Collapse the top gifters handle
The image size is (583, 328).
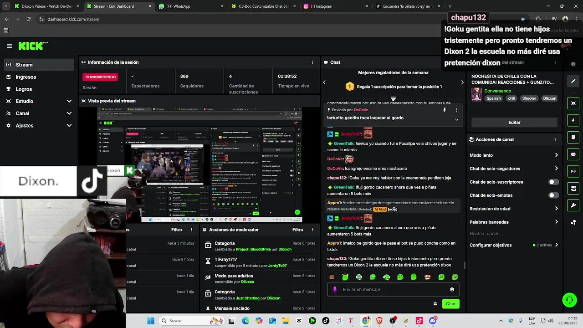pos(393,98)
